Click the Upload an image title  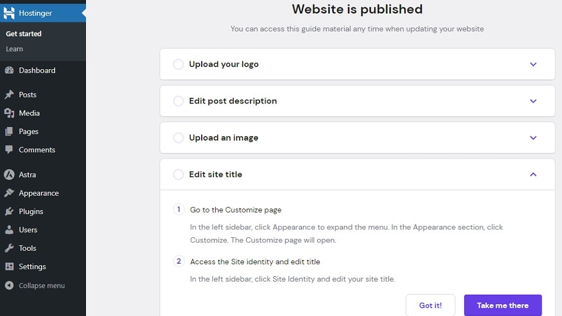pyautogui.click(x=224, y=138)
